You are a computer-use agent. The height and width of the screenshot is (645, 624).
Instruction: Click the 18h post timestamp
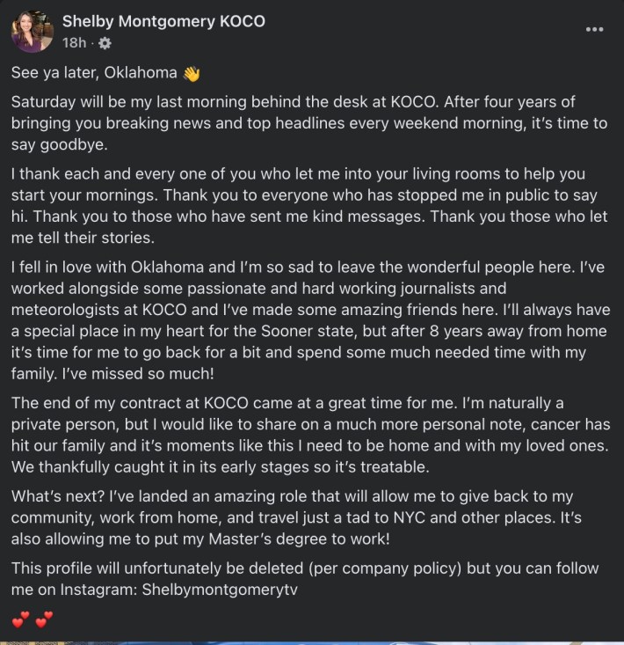pos(75,43)
